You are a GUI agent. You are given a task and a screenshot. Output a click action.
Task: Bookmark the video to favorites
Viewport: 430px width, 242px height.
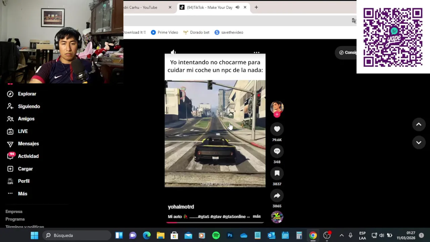(277, 173)
